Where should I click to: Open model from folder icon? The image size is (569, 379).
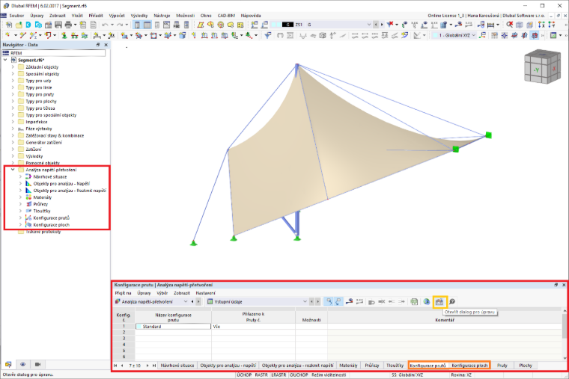click(19, 25)
